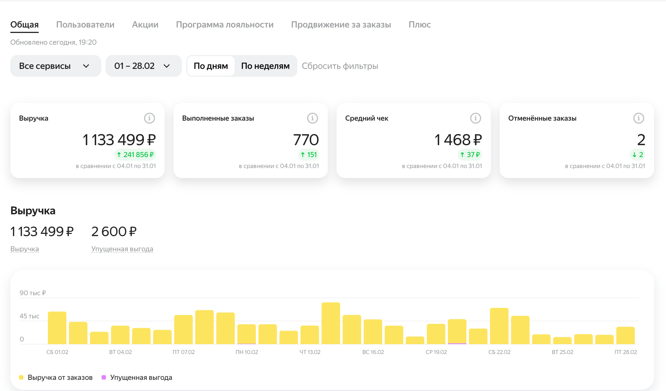Click the revenue bar for СБ 01.02
This screenshot has height=391, width=666.
57,328
